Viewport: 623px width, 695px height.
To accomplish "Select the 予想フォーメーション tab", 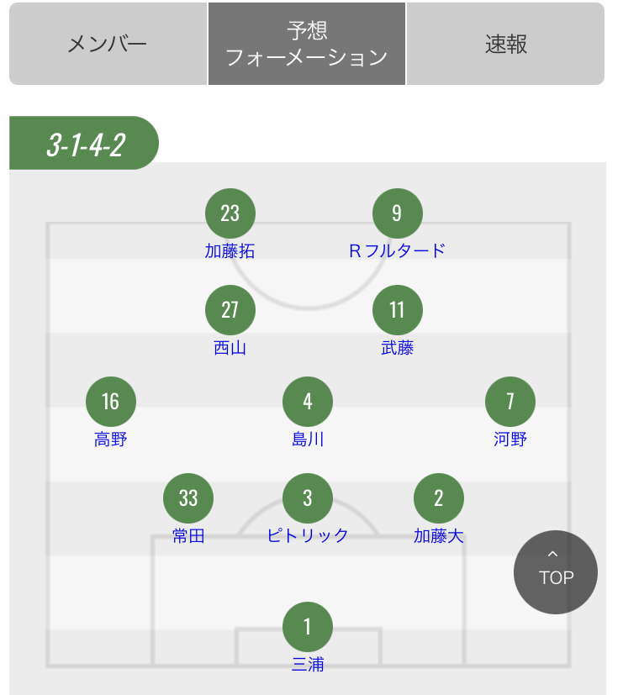I will 307,44.
